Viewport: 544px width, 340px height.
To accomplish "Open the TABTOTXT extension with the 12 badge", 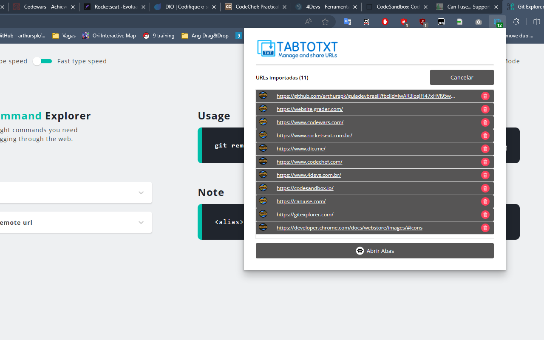I will 497,22.
